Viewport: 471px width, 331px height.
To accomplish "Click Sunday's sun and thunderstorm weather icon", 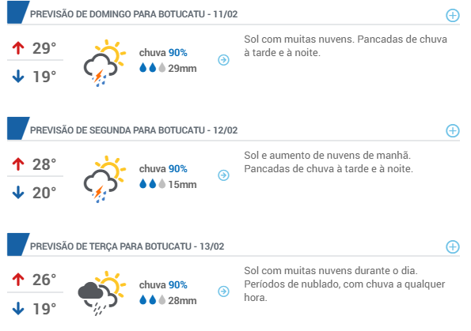I will coord(104,63).
